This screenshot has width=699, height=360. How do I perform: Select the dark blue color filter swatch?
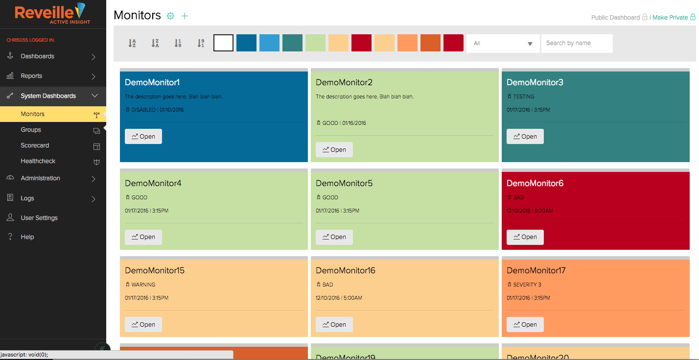tap(247, 43)
